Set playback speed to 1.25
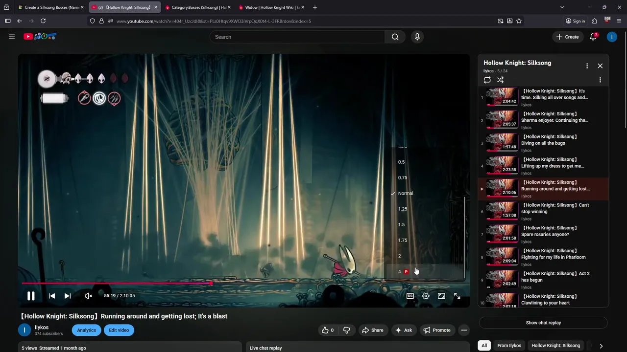The width and height of the screenshot is (627, 352). tap(425, 209)
